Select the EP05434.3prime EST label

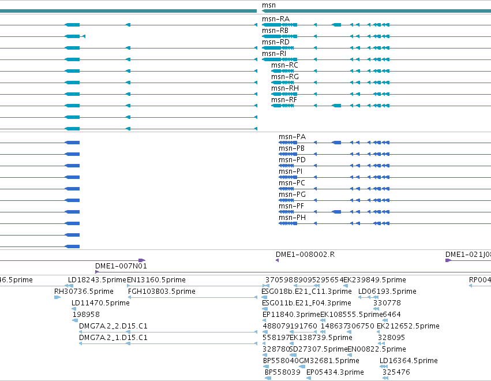click(335, 372)
